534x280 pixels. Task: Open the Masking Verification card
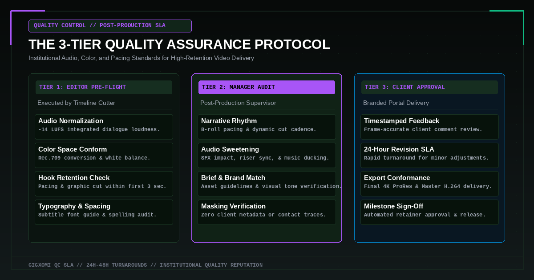pos(267,212)
